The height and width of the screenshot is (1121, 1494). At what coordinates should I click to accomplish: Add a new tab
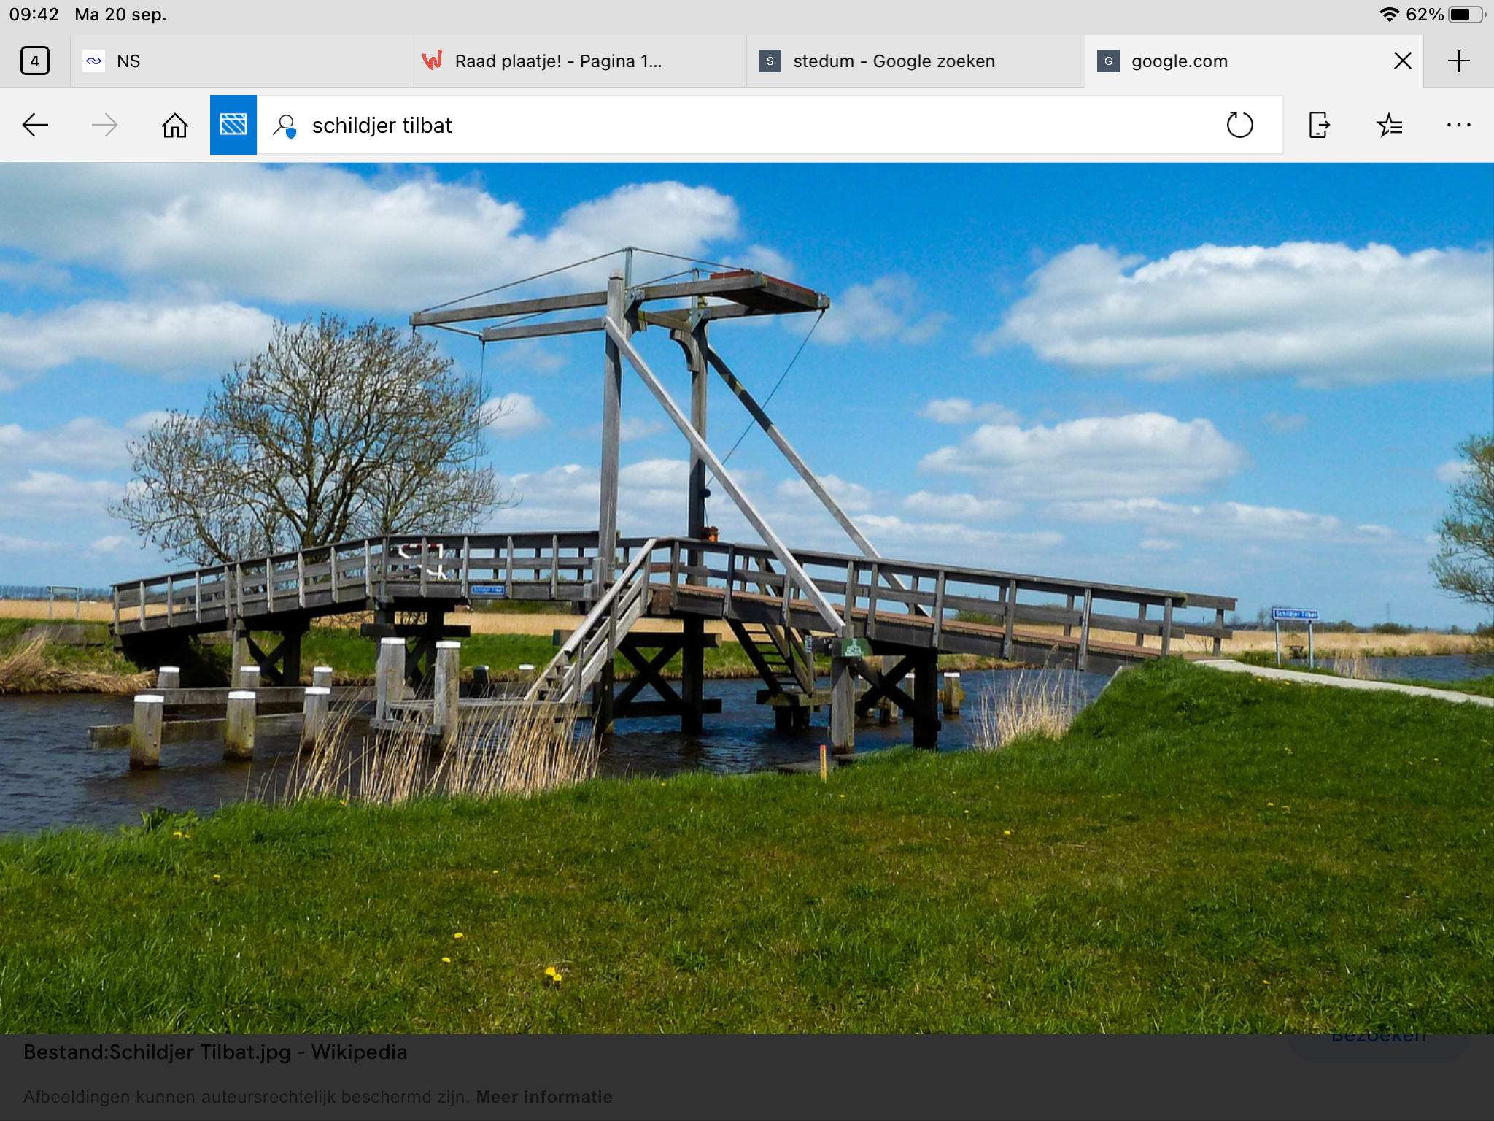pos(1458,61)
